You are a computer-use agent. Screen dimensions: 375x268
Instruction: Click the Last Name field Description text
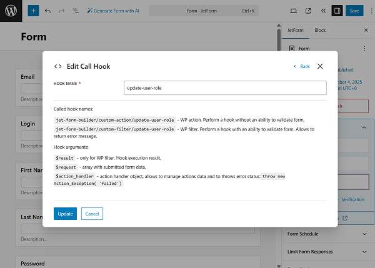[34, 239]
